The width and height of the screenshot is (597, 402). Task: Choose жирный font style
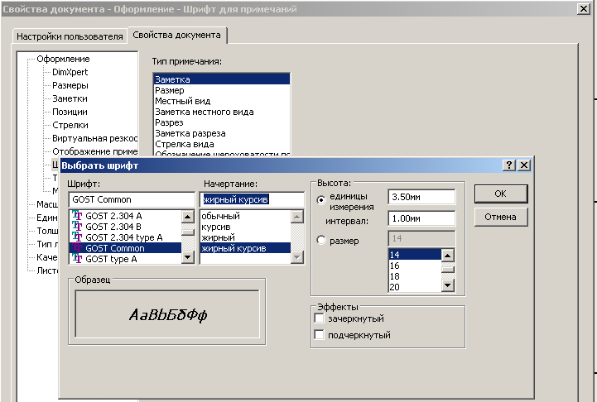[x=245, y=237]
